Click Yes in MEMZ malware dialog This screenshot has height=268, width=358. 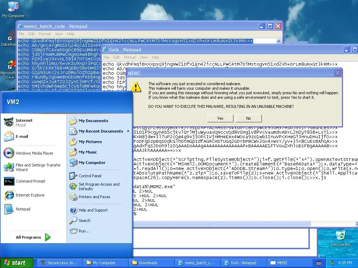(220, 118)
